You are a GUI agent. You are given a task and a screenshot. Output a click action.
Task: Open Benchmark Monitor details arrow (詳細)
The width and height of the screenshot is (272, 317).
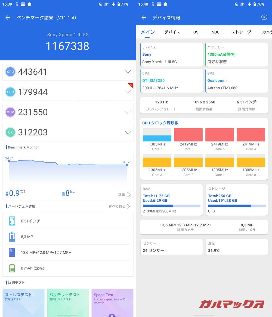pos(124,195)
